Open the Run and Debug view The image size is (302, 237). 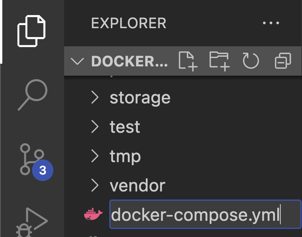32,222
